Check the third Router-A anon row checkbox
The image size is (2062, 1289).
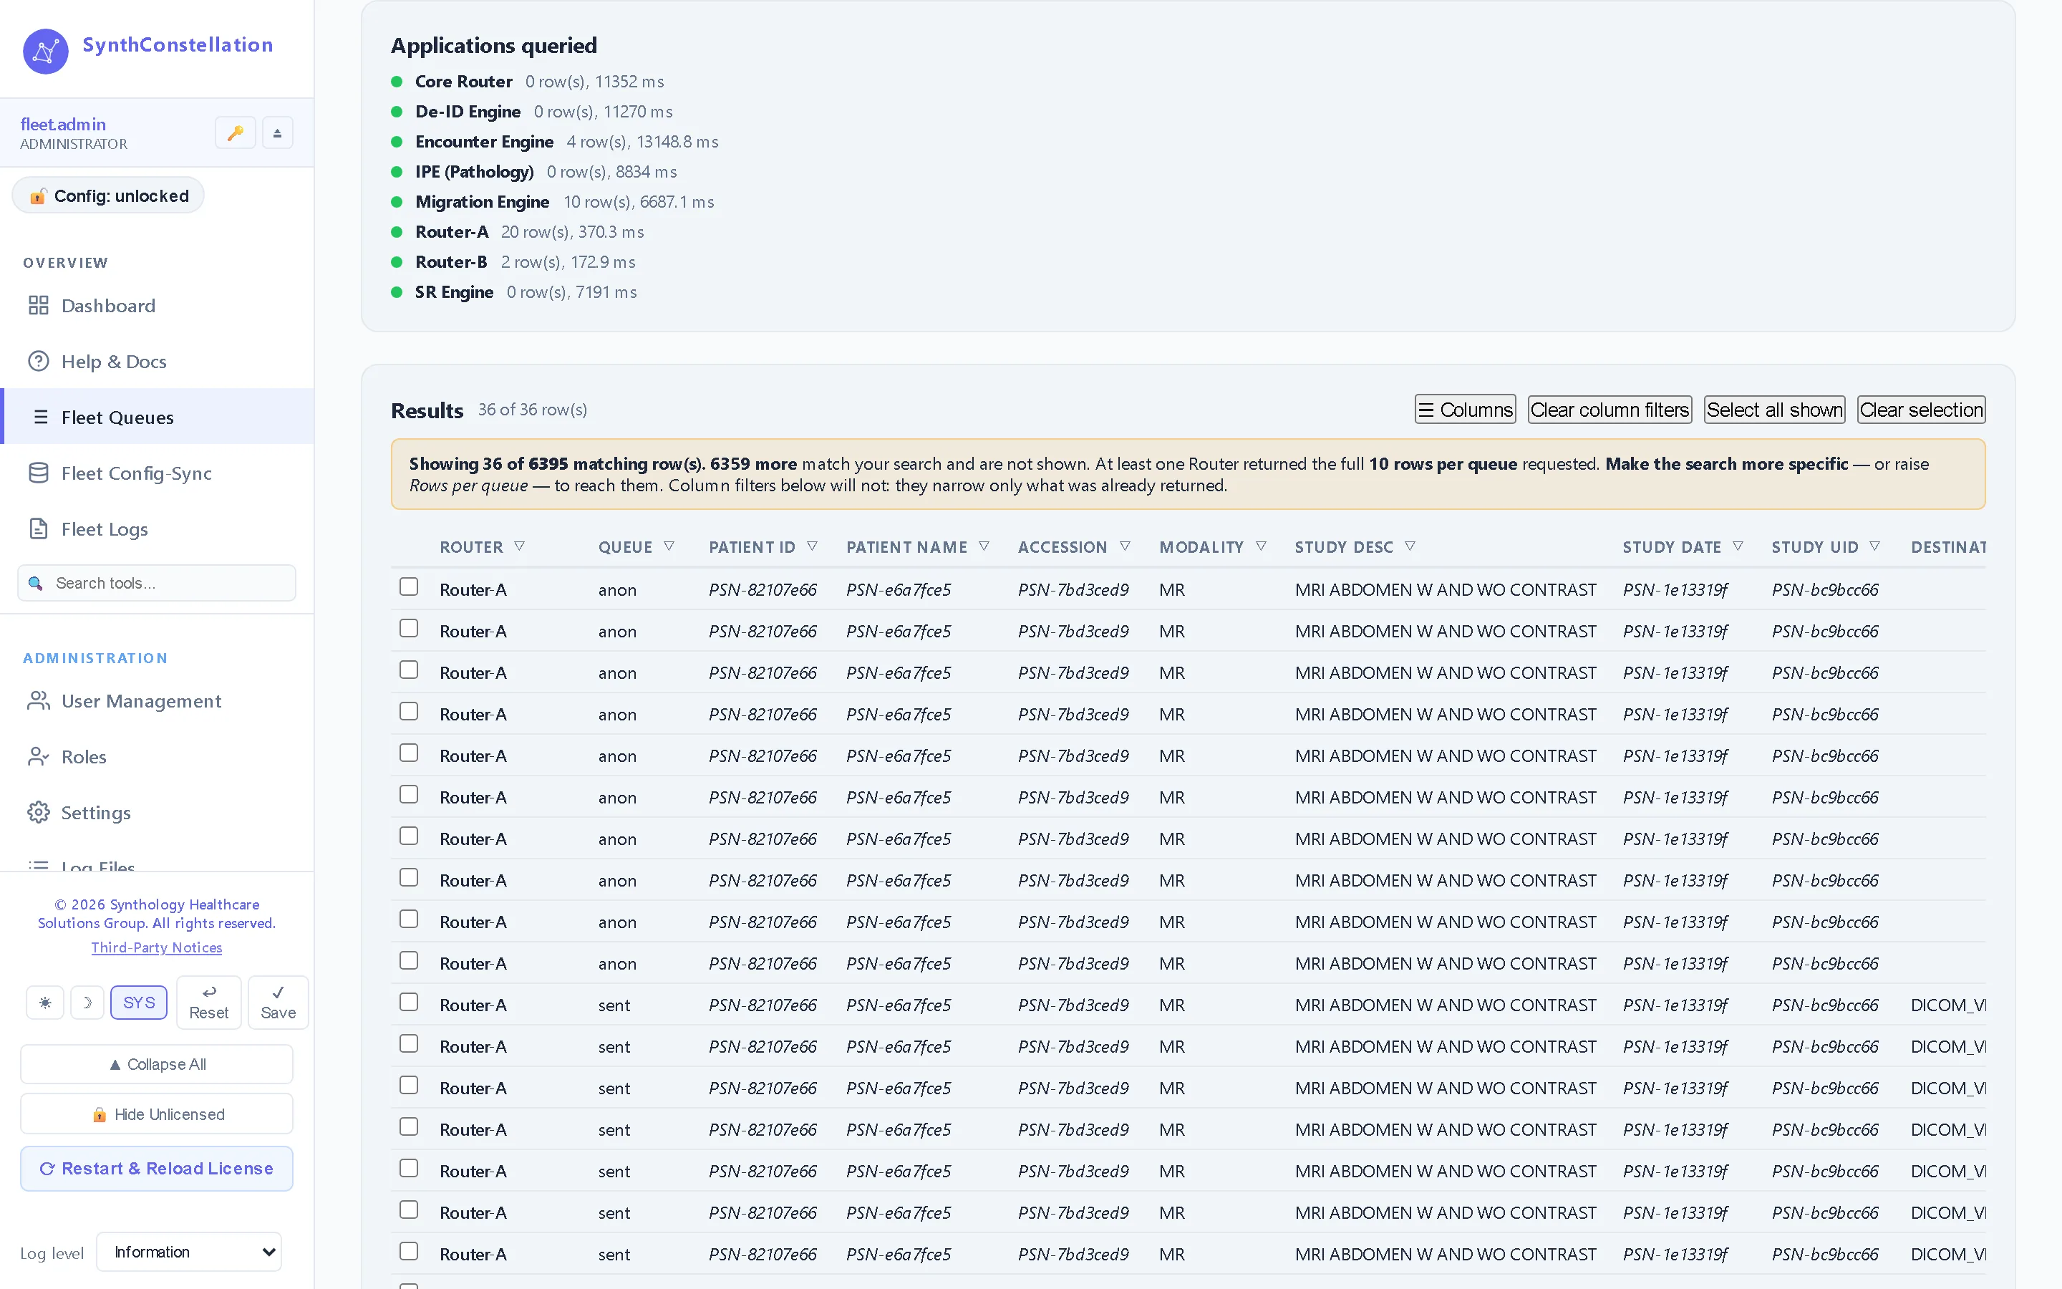point(409,670)
